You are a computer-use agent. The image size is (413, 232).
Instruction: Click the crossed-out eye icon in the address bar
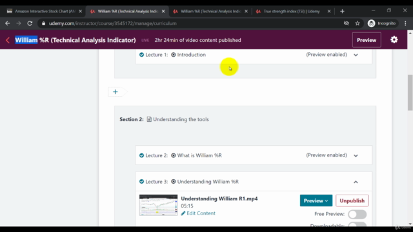coord(347,23)
